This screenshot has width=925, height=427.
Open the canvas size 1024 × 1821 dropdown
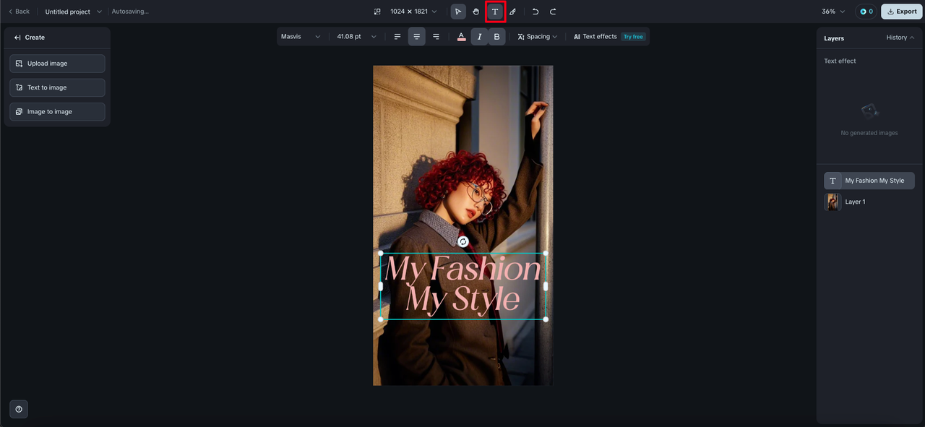[x=413, y=12]
